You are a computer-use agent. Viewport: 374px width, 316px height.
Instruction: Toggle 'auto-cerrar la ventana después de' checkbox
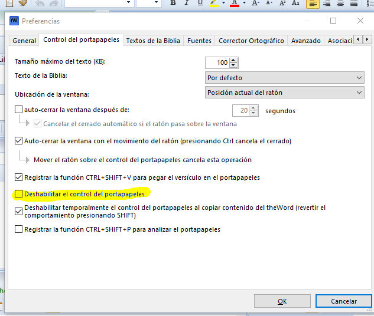point(19,110)
